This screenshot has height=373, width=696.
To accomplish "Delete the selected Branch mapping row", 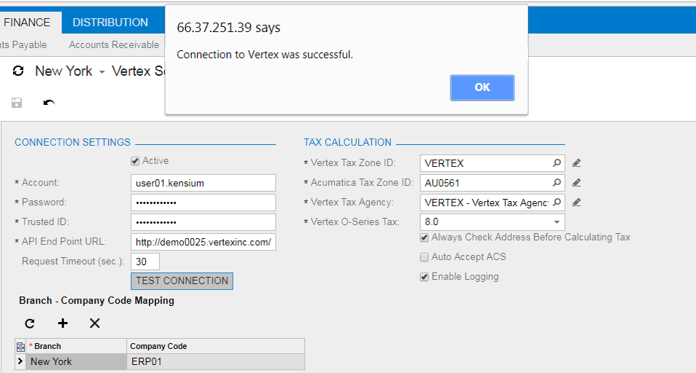I will pyautogui.click(x=95, y=323).
